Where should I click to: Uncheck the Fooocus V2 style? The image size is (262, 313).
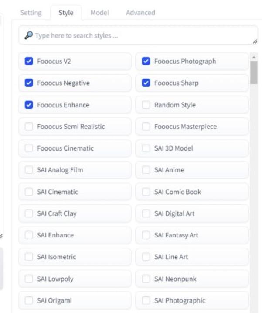point(29,61)
